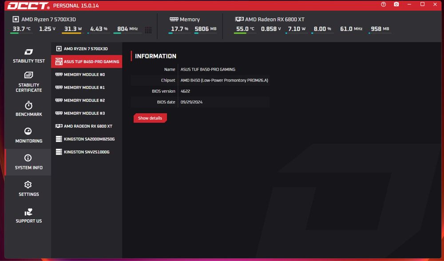
Task: Select the System Info section
Action: click(28, 162)
